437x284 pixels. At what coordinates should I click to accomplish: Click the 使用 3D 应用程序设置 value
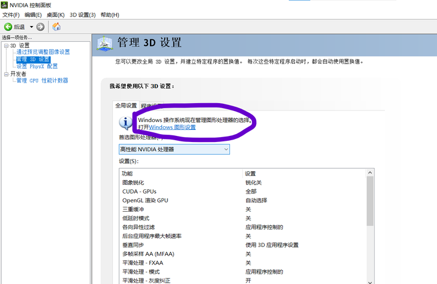pyautogui.click(x=272, y=245)
